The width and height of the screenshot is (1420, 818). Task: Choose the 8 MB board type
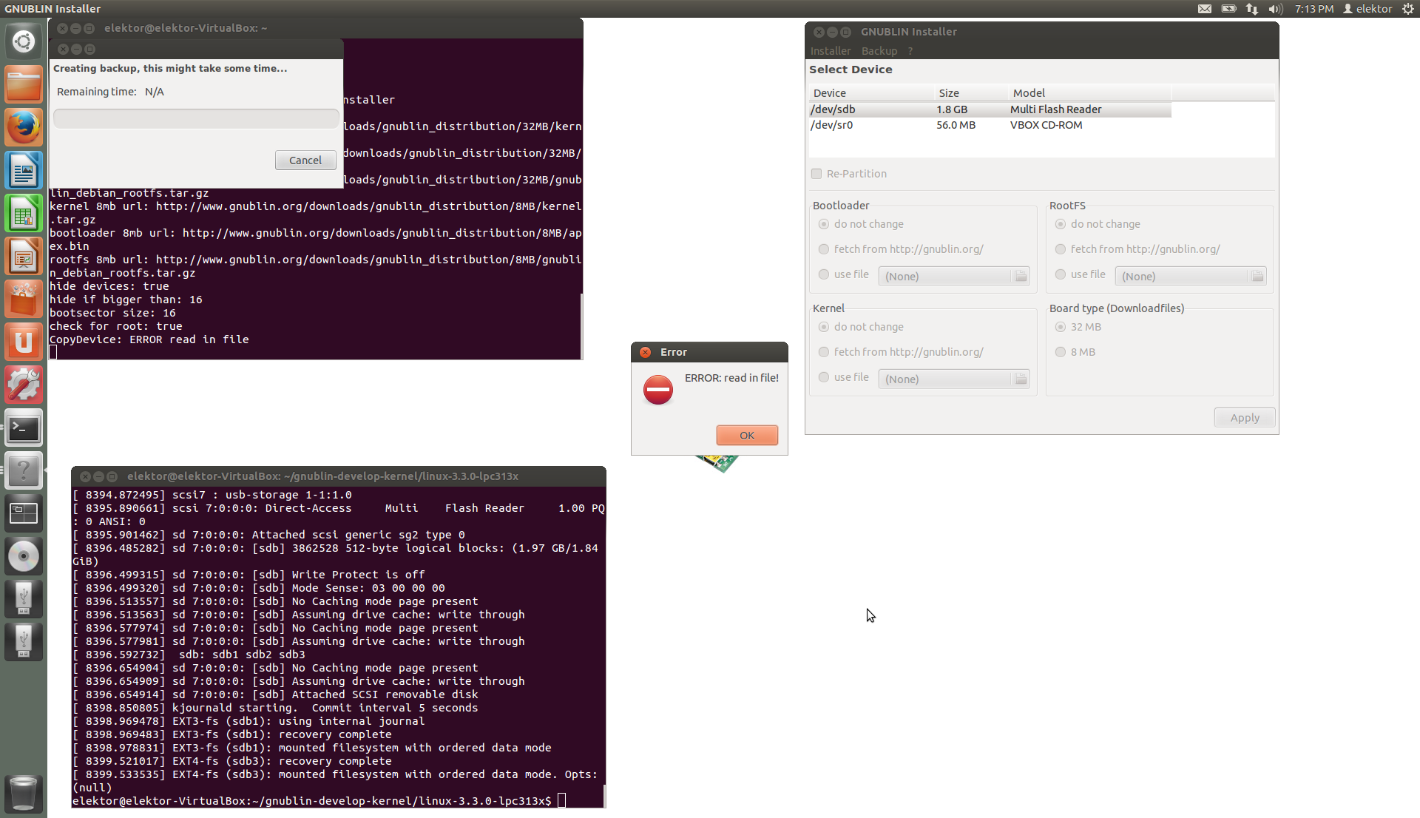pos(1061,352)
